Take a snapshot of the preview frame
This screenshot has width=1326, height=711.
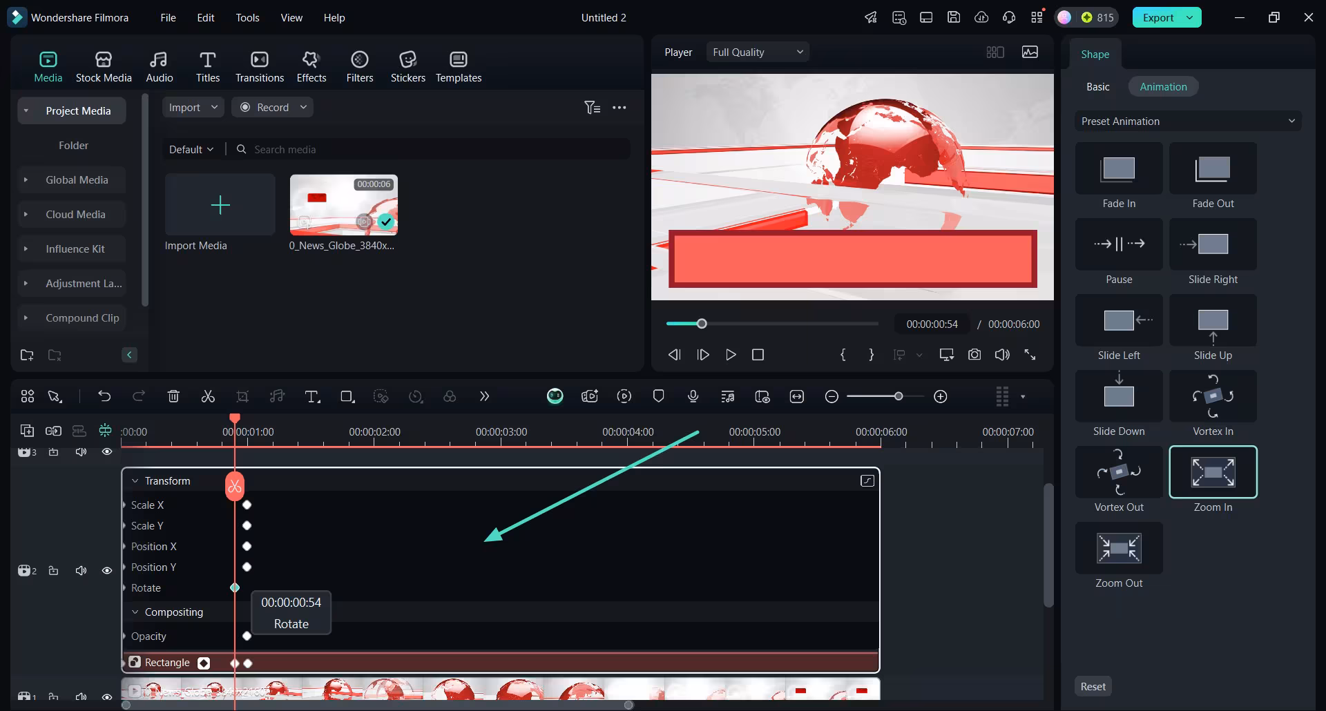click(x=974, y=354)
